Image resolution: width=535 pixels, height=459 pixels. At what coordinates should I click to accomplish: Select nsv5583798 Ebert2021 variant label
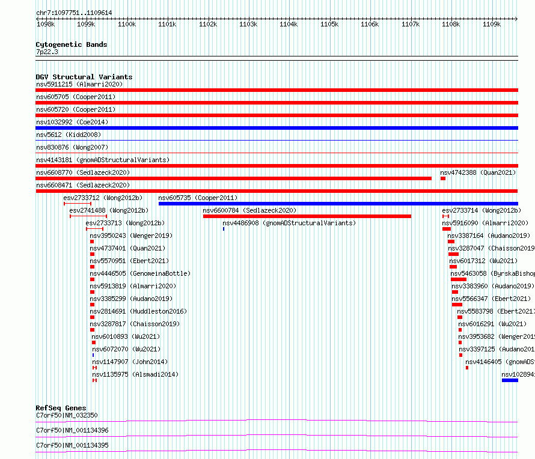[496, 311]
